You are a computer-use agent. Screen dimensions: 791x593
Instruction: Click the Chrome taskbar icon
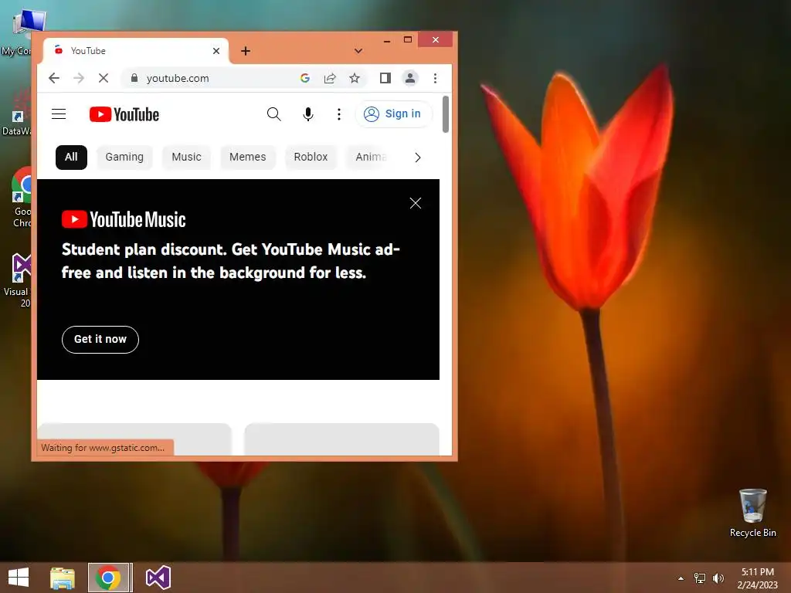[x=108, y=578]
